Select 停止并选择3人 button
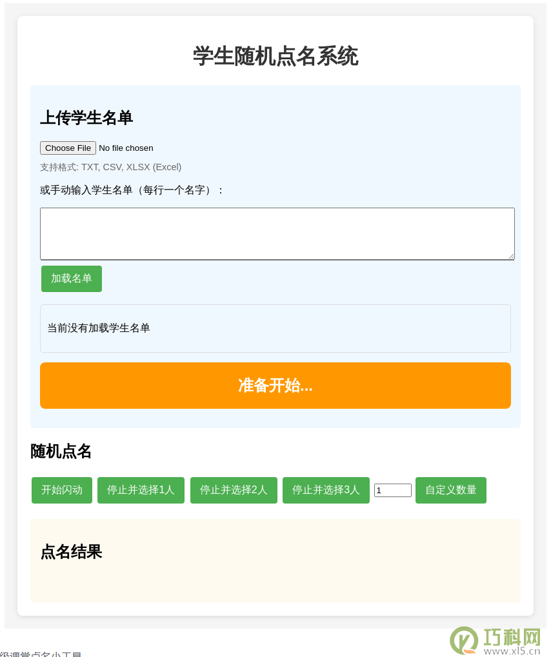Viewport: 551px width, 657px height. tap(326, 490)
